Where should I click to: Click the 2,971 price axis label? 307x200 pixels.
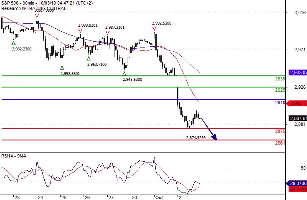(x=300, y=50)
